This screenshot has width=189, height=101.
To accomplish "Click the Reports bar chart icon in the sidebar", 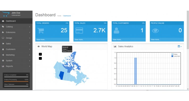I will coord(3,66).
